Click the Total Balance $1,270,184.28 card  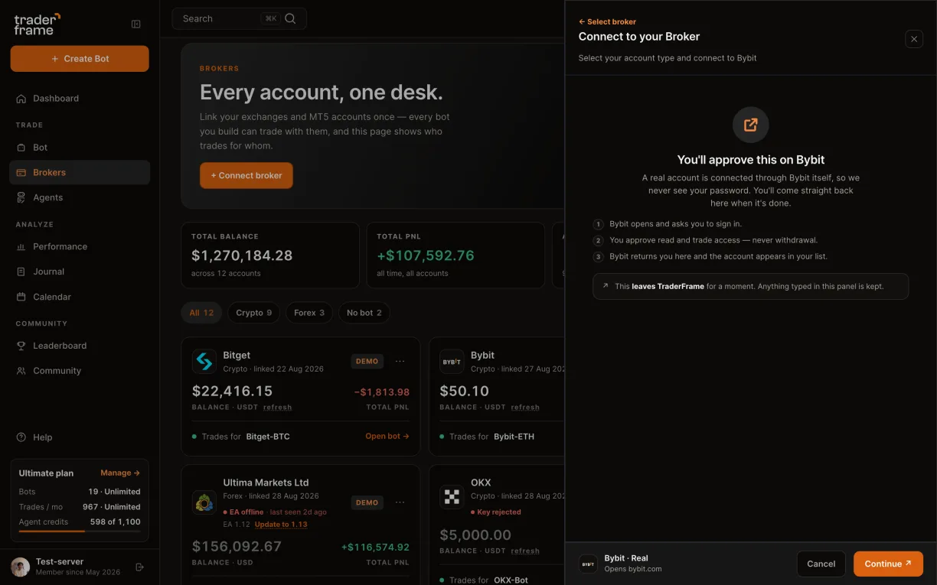(270, 255)
